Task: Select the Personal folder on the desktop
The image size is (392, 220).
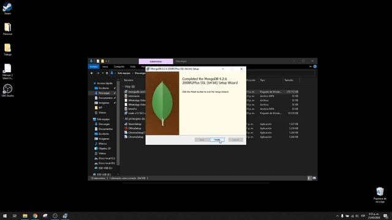Action: (x=7, y=29)
